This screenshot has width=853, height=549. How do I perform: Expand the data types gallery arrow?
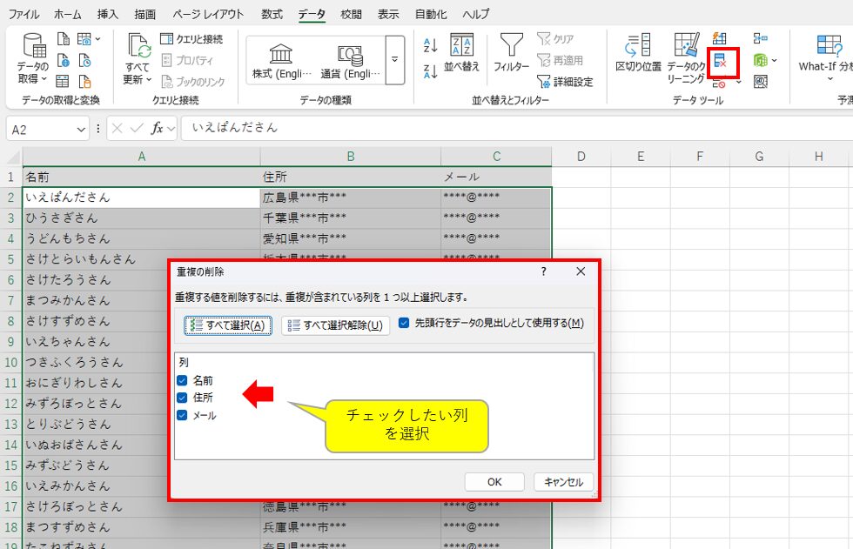pos(394,60)
